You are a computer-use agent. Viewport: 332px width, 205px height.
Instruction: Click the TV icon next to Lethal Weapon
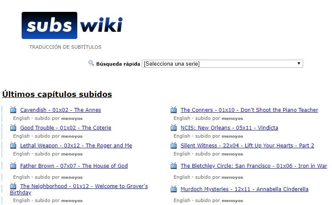click(x=13, y=146)
